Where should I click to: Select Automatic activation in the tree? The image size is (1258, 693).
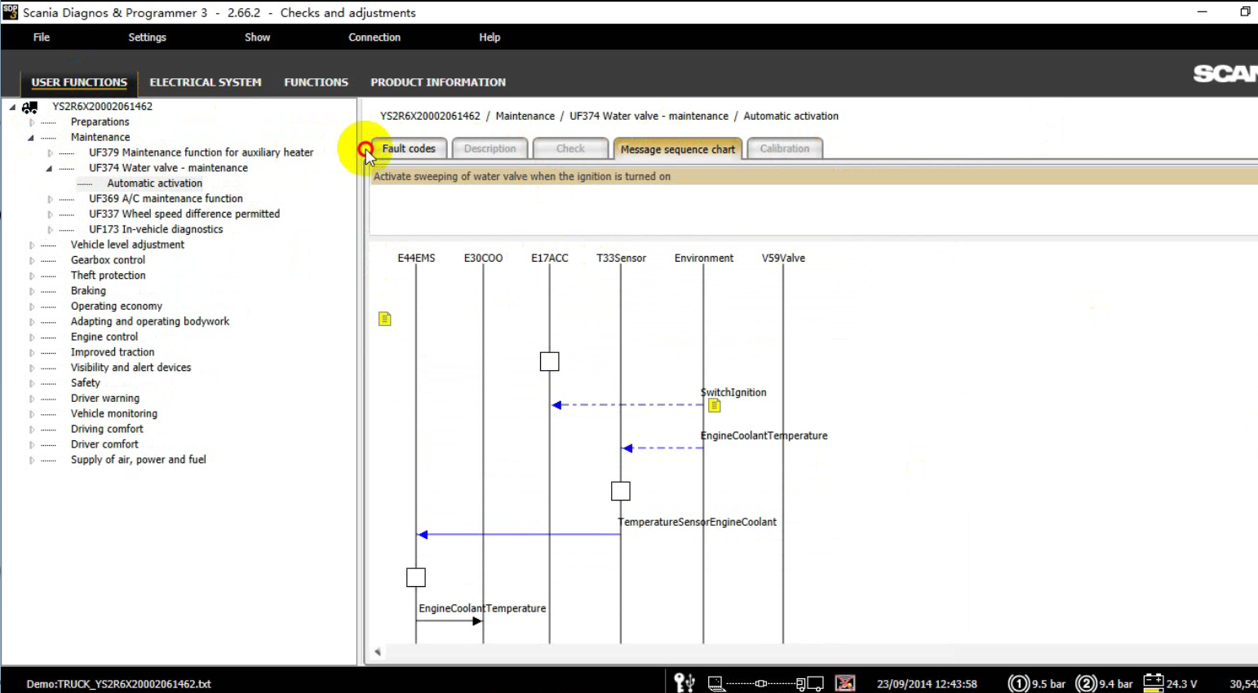(155, 183)
